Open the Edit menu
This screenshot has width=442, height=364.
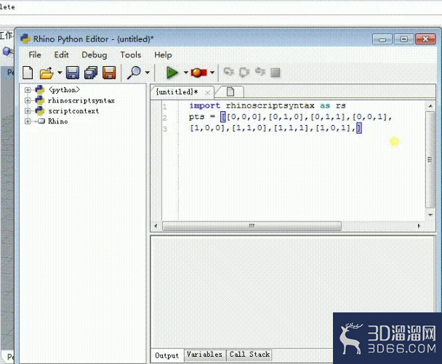click(x=61, y=54)
